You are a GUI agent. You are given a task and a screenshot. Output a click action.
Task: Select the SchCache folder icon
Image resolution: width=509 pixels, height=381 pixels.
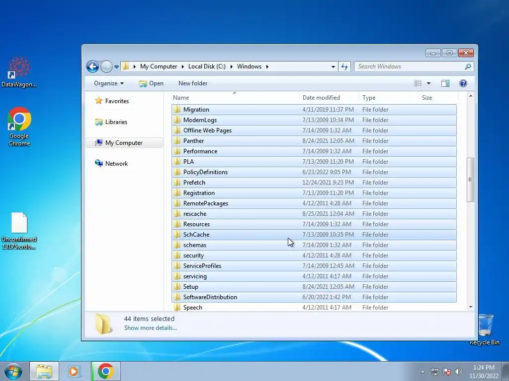(x=177, y=235)
